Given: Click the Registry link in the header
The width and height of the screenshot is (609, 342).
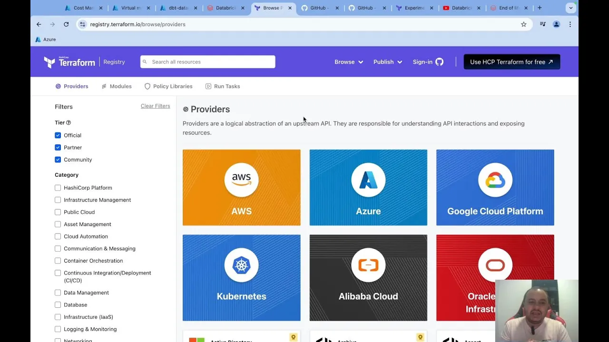Looking at the screenshot, I should [114, 62].
